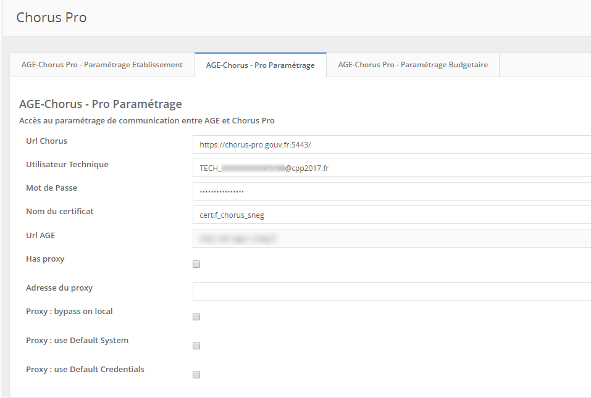Toggle the Proxy : bypass on local checkbox

(x=196, y=317)
